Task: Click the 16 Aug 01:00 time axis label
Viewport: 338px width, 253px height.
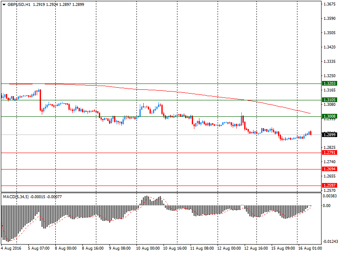Action: 310,248
